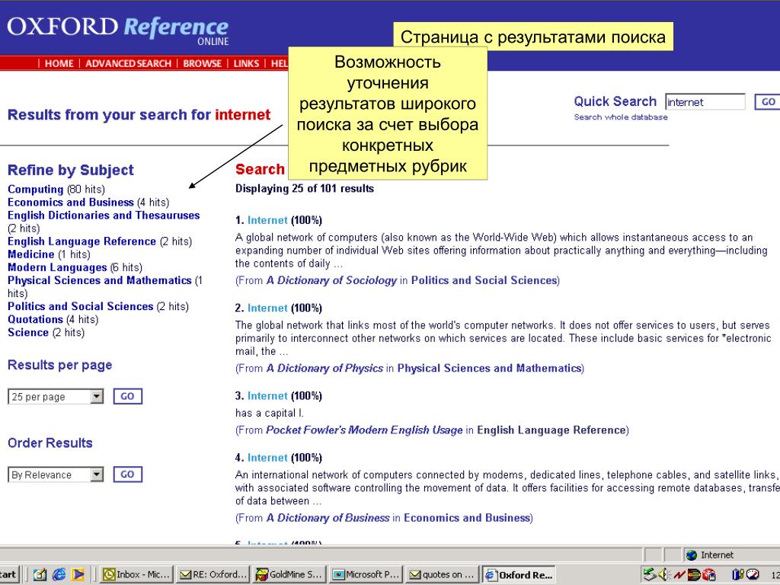
Task: Refine results by Science
Action: point(28,332)
